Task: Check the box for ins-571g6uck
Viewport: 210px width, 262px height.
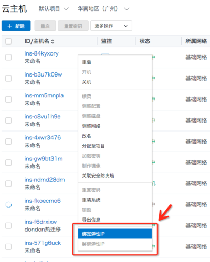Action: coord(8,247)
